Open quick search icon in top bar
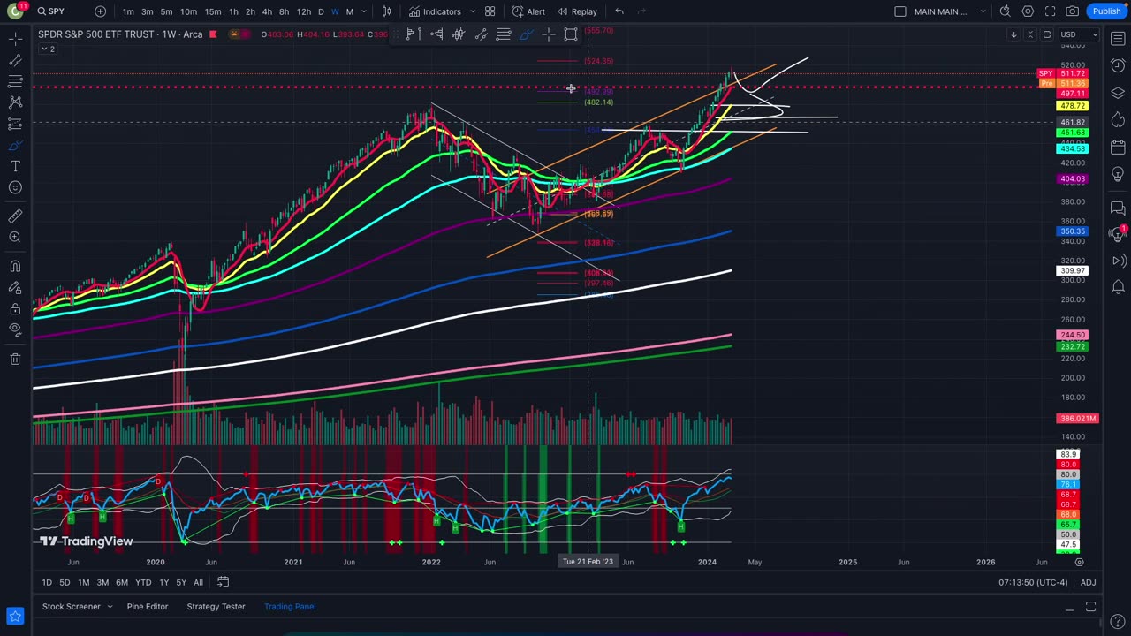The height and width of the screenshot is (636, 1131). 1005,11
